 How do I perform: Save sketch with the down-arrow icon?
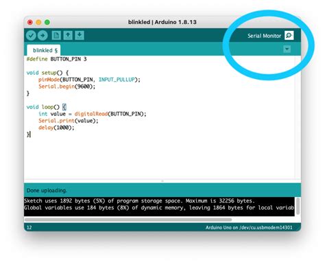[80, 36]
